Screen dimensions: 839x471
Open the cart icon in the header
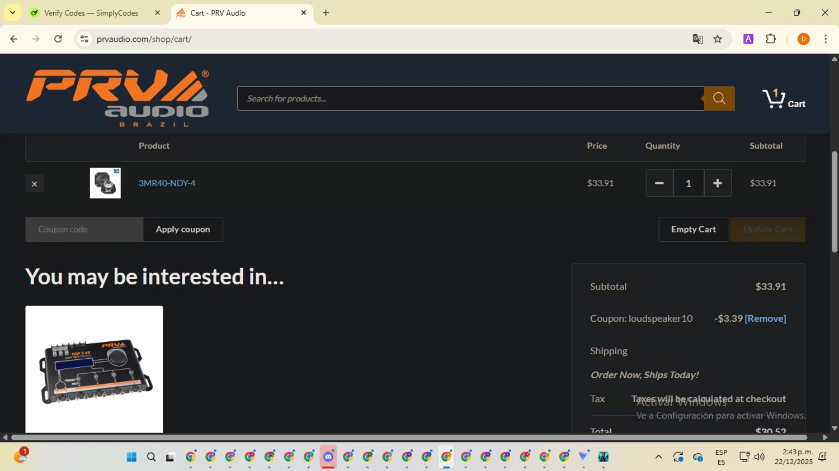[783, 99]
